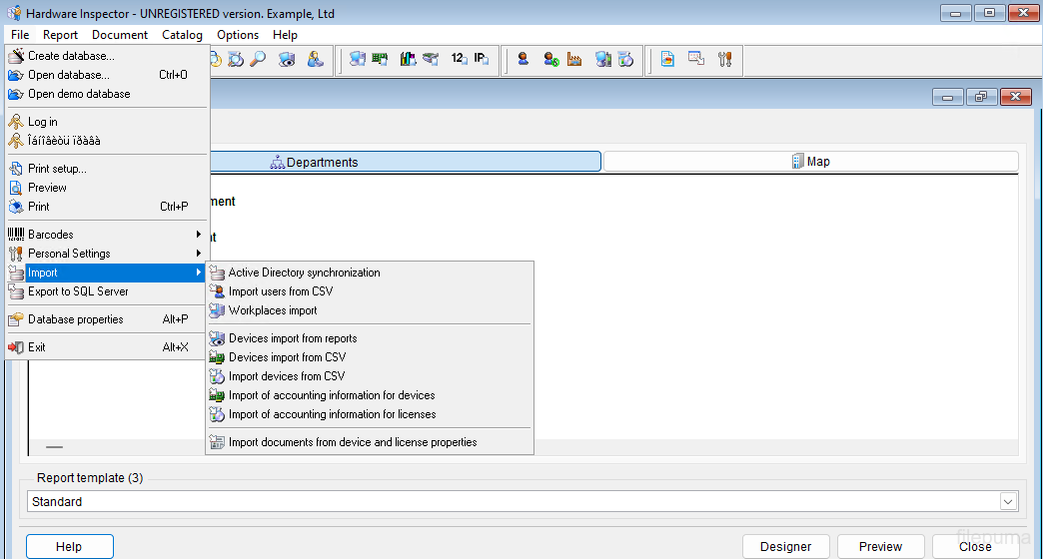Image resolution: width=1043 pixels, height=559 pixels.
Task: Click the wrench and screwdriver settings icon
Action: tap(724, 59)
